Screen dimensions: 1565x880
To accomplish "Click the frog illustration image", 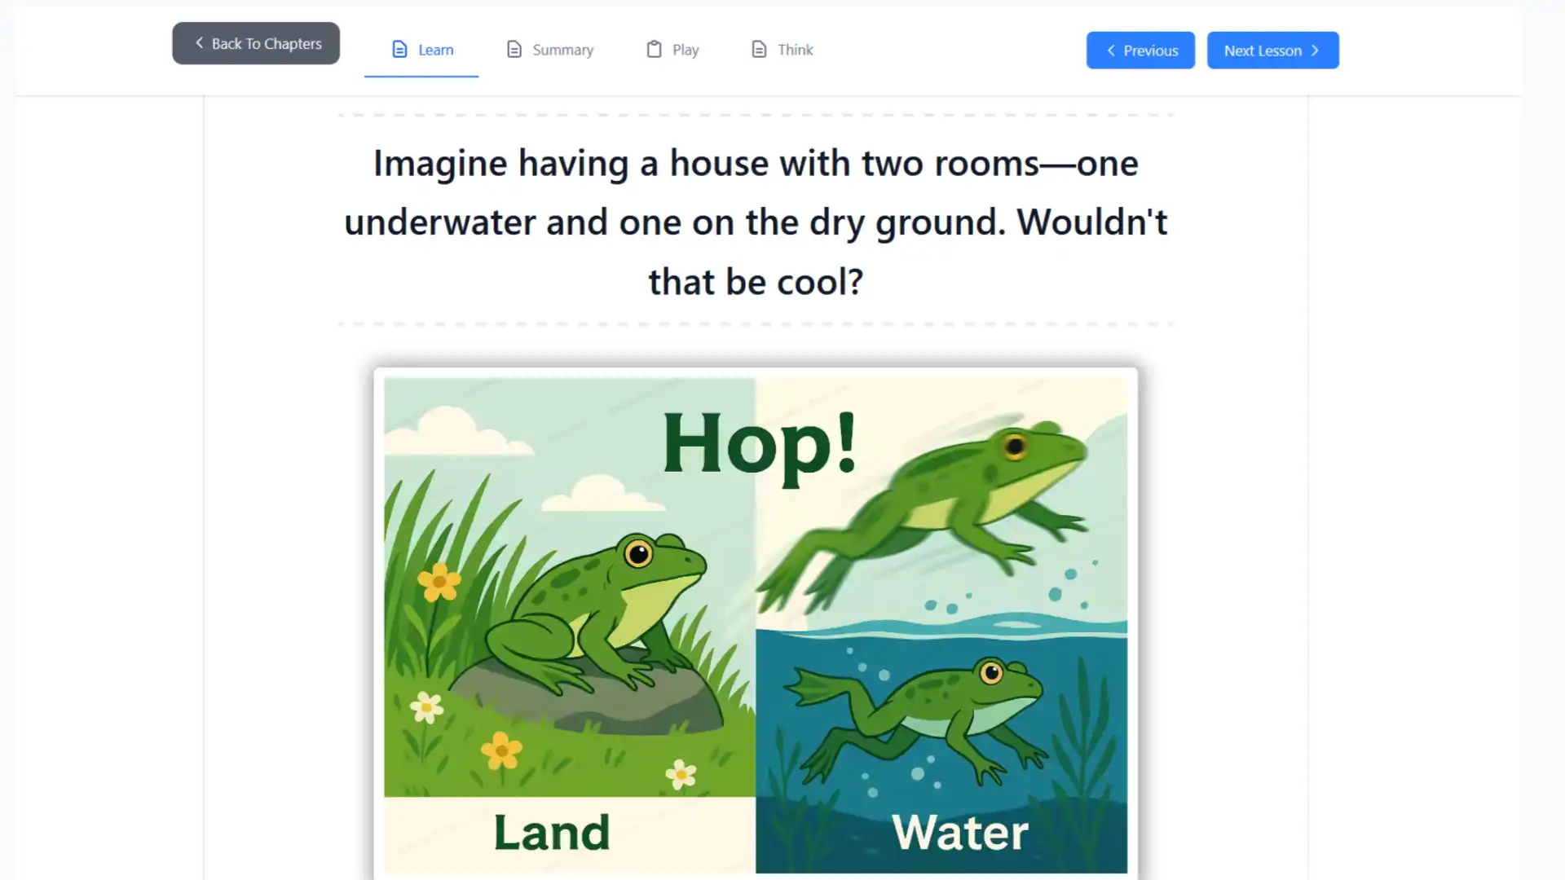I will pos(756,623).
